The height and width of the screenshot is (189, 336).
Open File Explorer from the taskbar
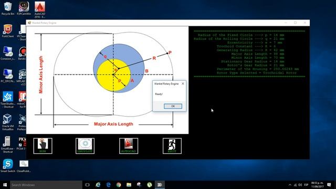[x=129, y=185]
